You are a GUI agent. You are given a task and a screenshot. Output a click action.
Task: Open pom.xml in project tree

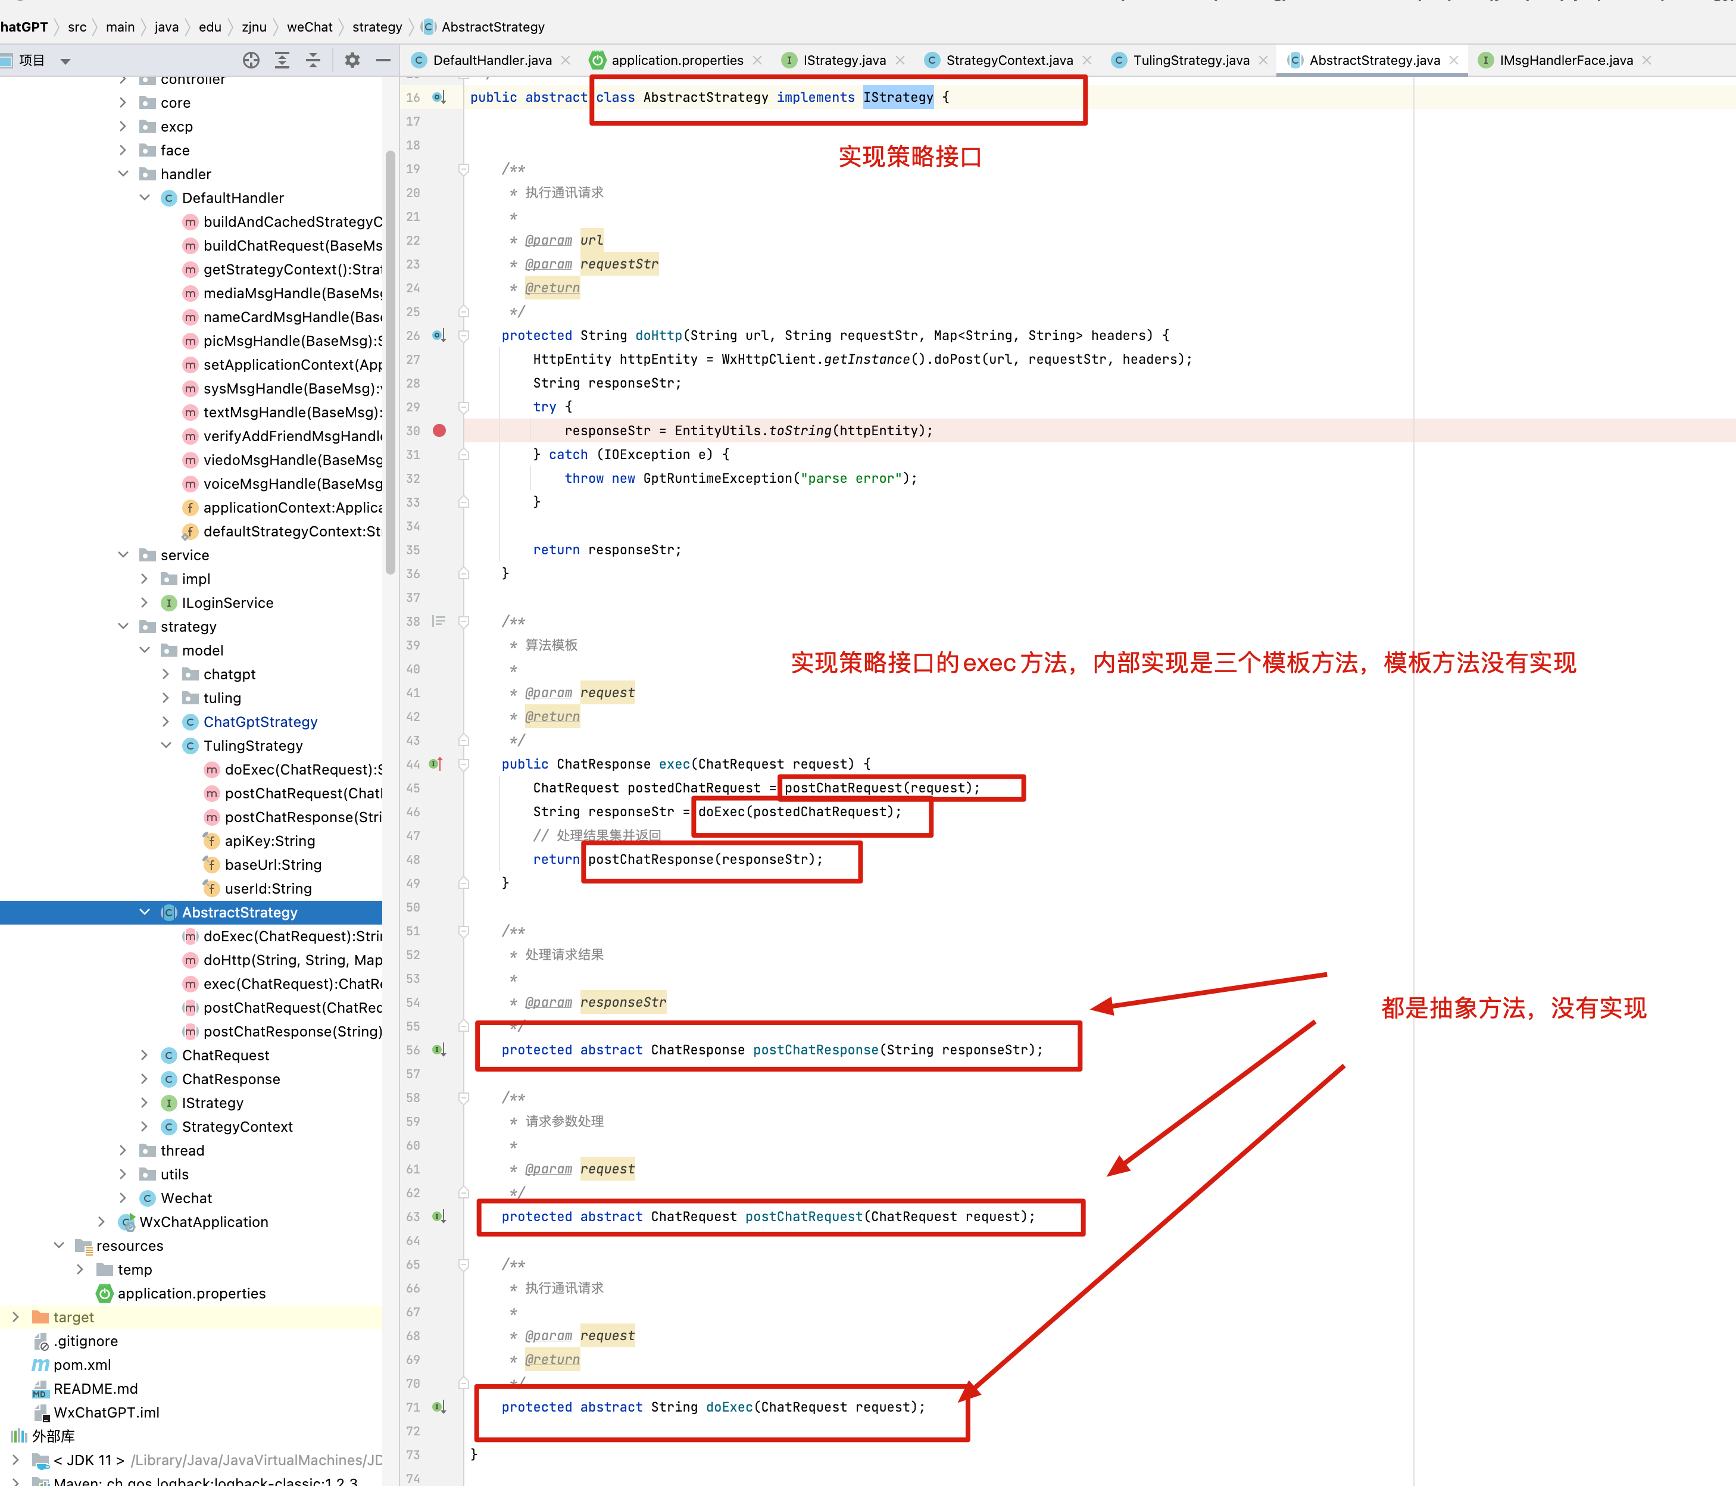tap(82, 1365)
